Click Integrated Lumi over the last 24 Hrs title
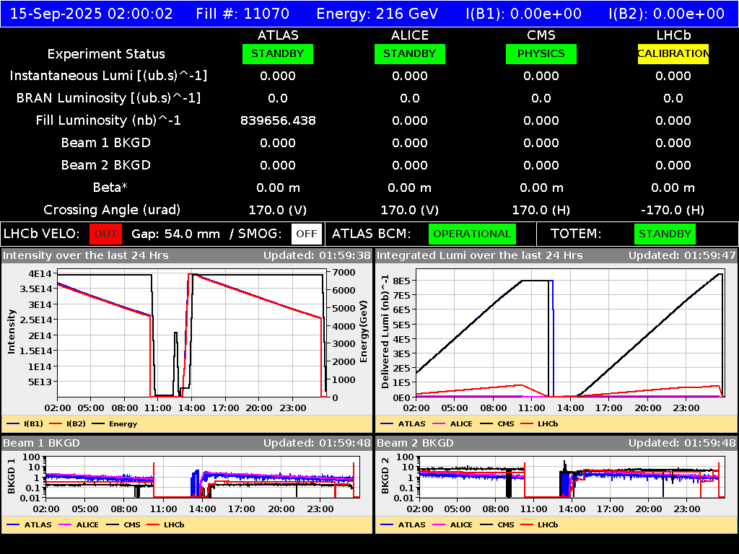Image resolution: width=739 pixels, height=554 pixels. coord(480,256)
